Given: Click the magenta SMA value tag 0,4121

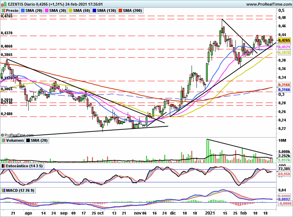Looking at the screenshot, I should click(x=284, y=47).
